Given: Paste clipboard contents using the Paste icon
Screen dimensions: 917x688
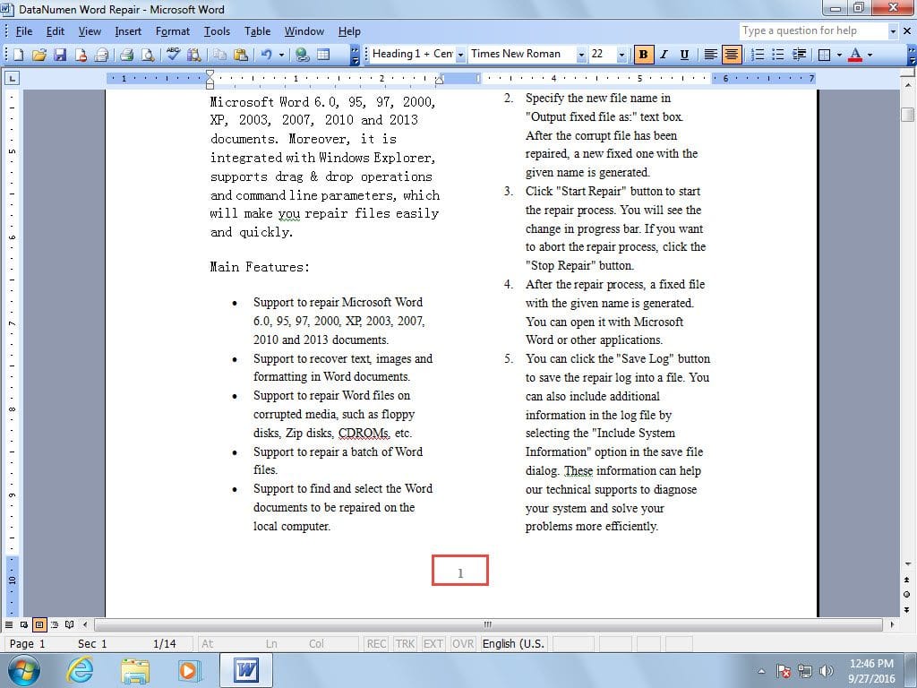Looking at the screenshot, I should (x=241, y=54).
